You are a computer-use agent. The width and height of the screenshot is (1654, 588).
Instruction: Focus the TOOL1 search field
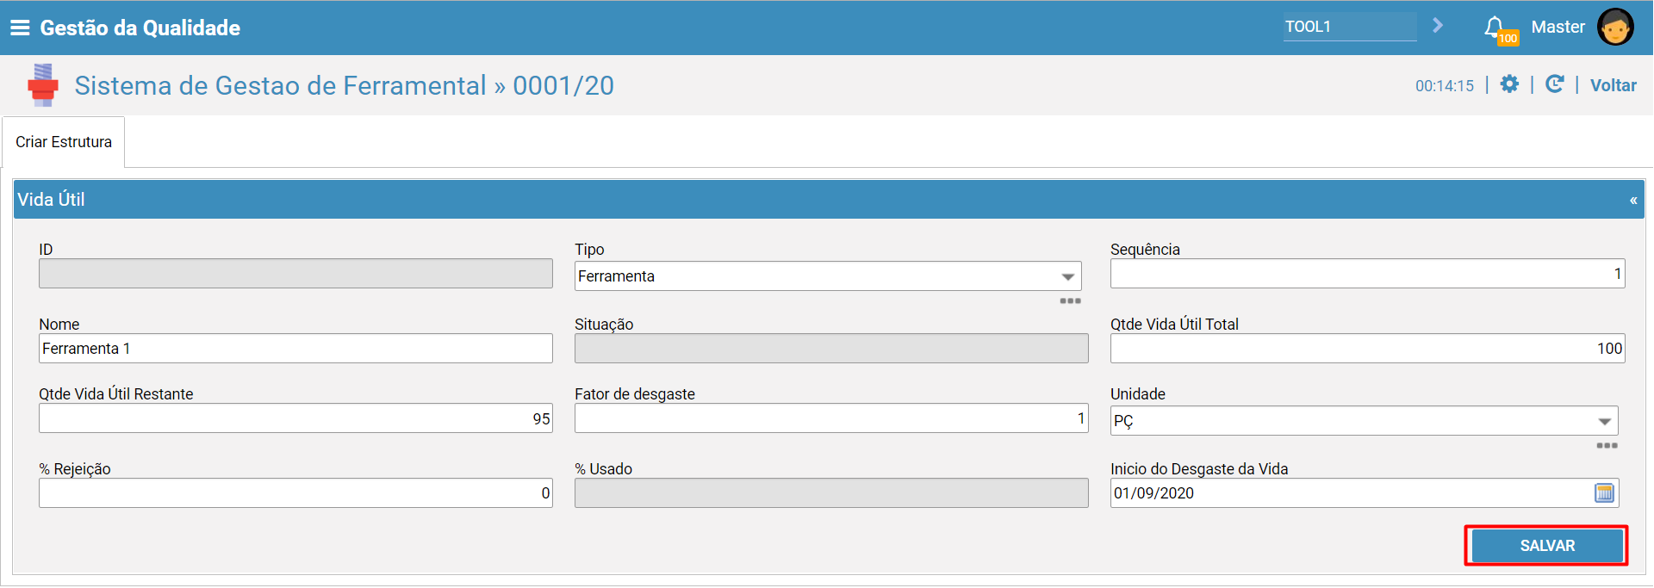tap(1349, 27)
